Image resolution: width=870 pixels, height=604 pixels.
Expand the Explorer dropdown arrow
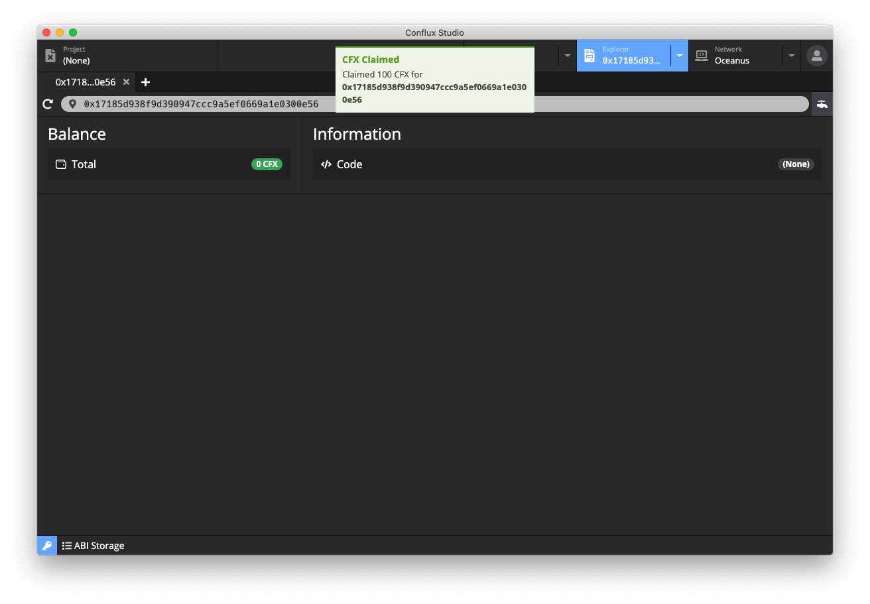pyautogui.click(x=680, y=56)
